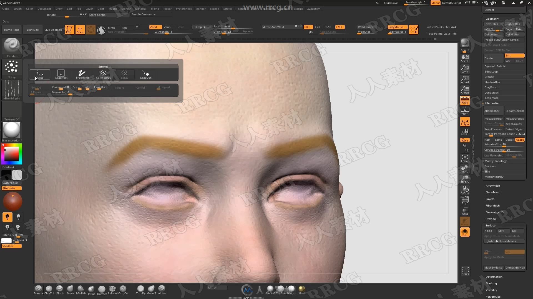Click the QuickSave button
Screen dimensions: 533x299
tap(391, 3)
